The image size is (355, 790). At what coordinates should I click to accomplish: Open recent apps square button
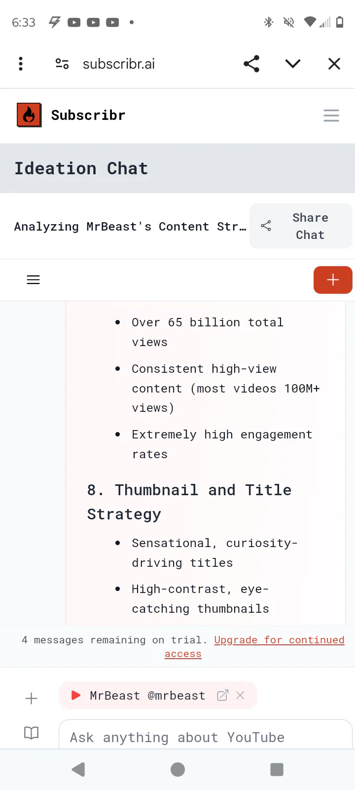(277, 769)
